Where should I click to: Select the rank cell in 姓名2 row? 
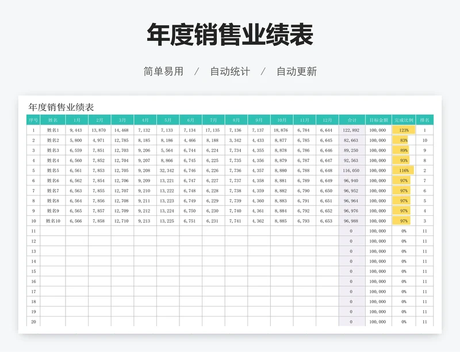click(424, 140)
